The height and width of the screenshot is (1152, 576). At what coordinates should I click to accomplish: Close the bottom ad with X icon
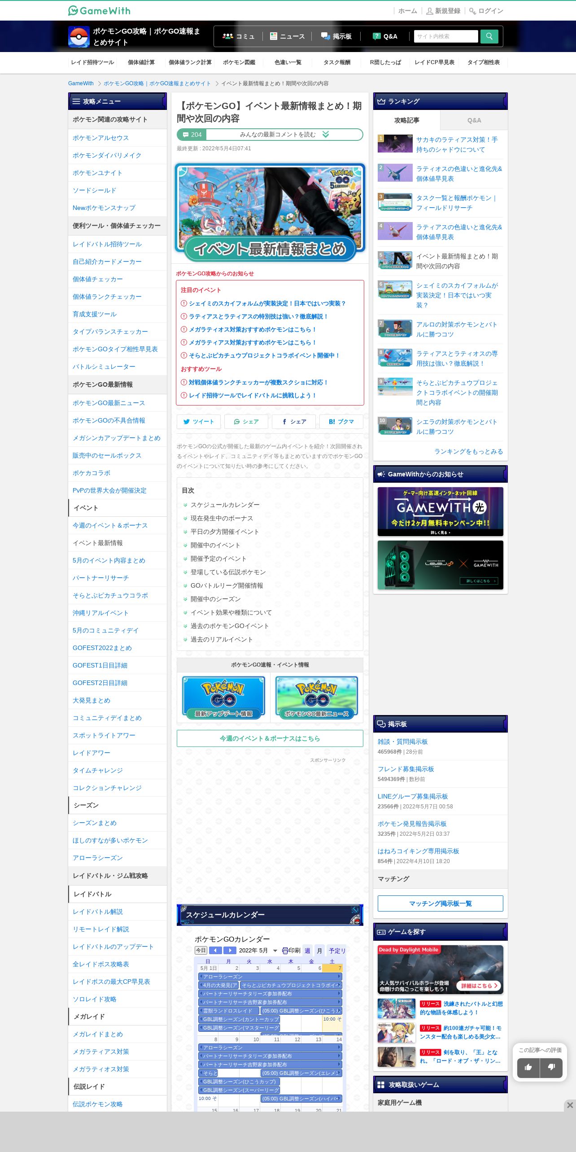coord(570,1105)
